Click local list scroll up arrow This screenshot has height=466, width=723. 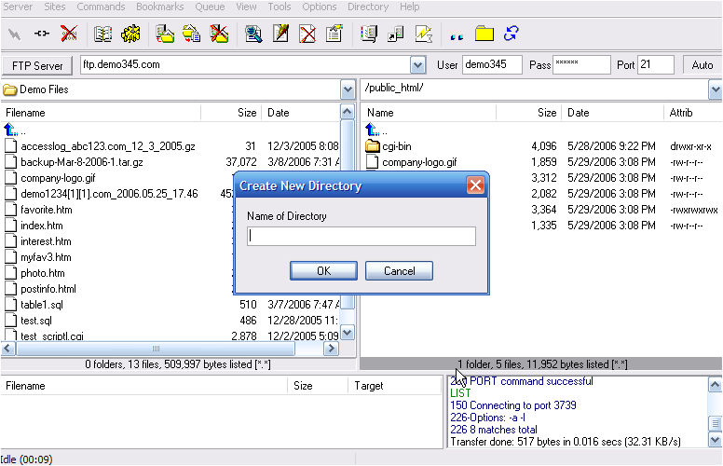click(x=348, y=112)
